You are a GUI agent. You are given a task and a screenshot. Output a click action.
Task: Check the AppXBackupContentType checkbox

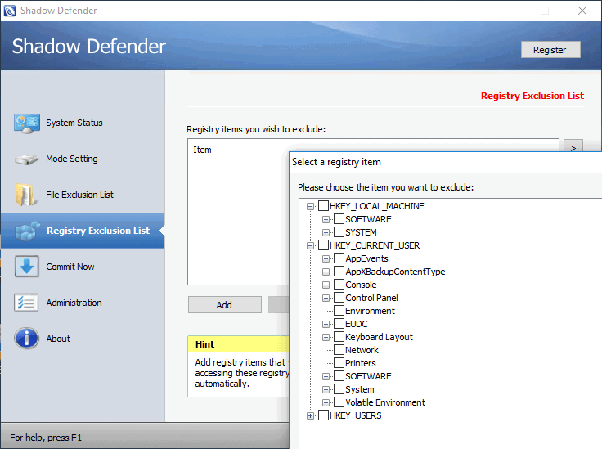339,272
